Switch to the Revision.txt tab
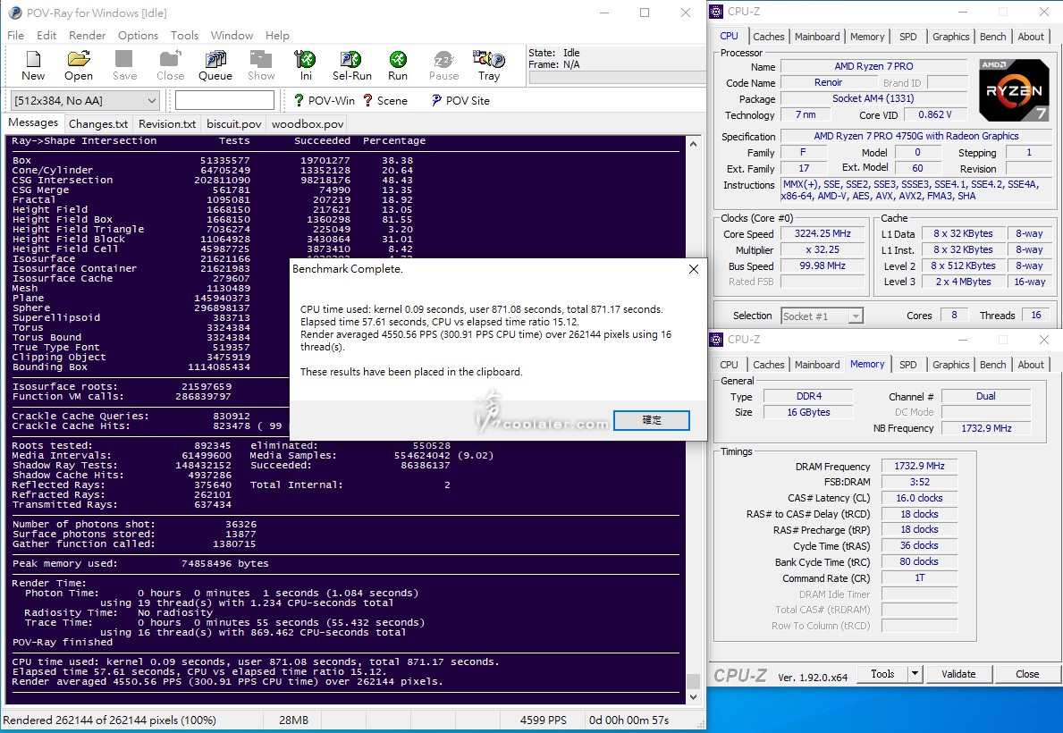1063x733 pixels. click(x=167, y=124)
